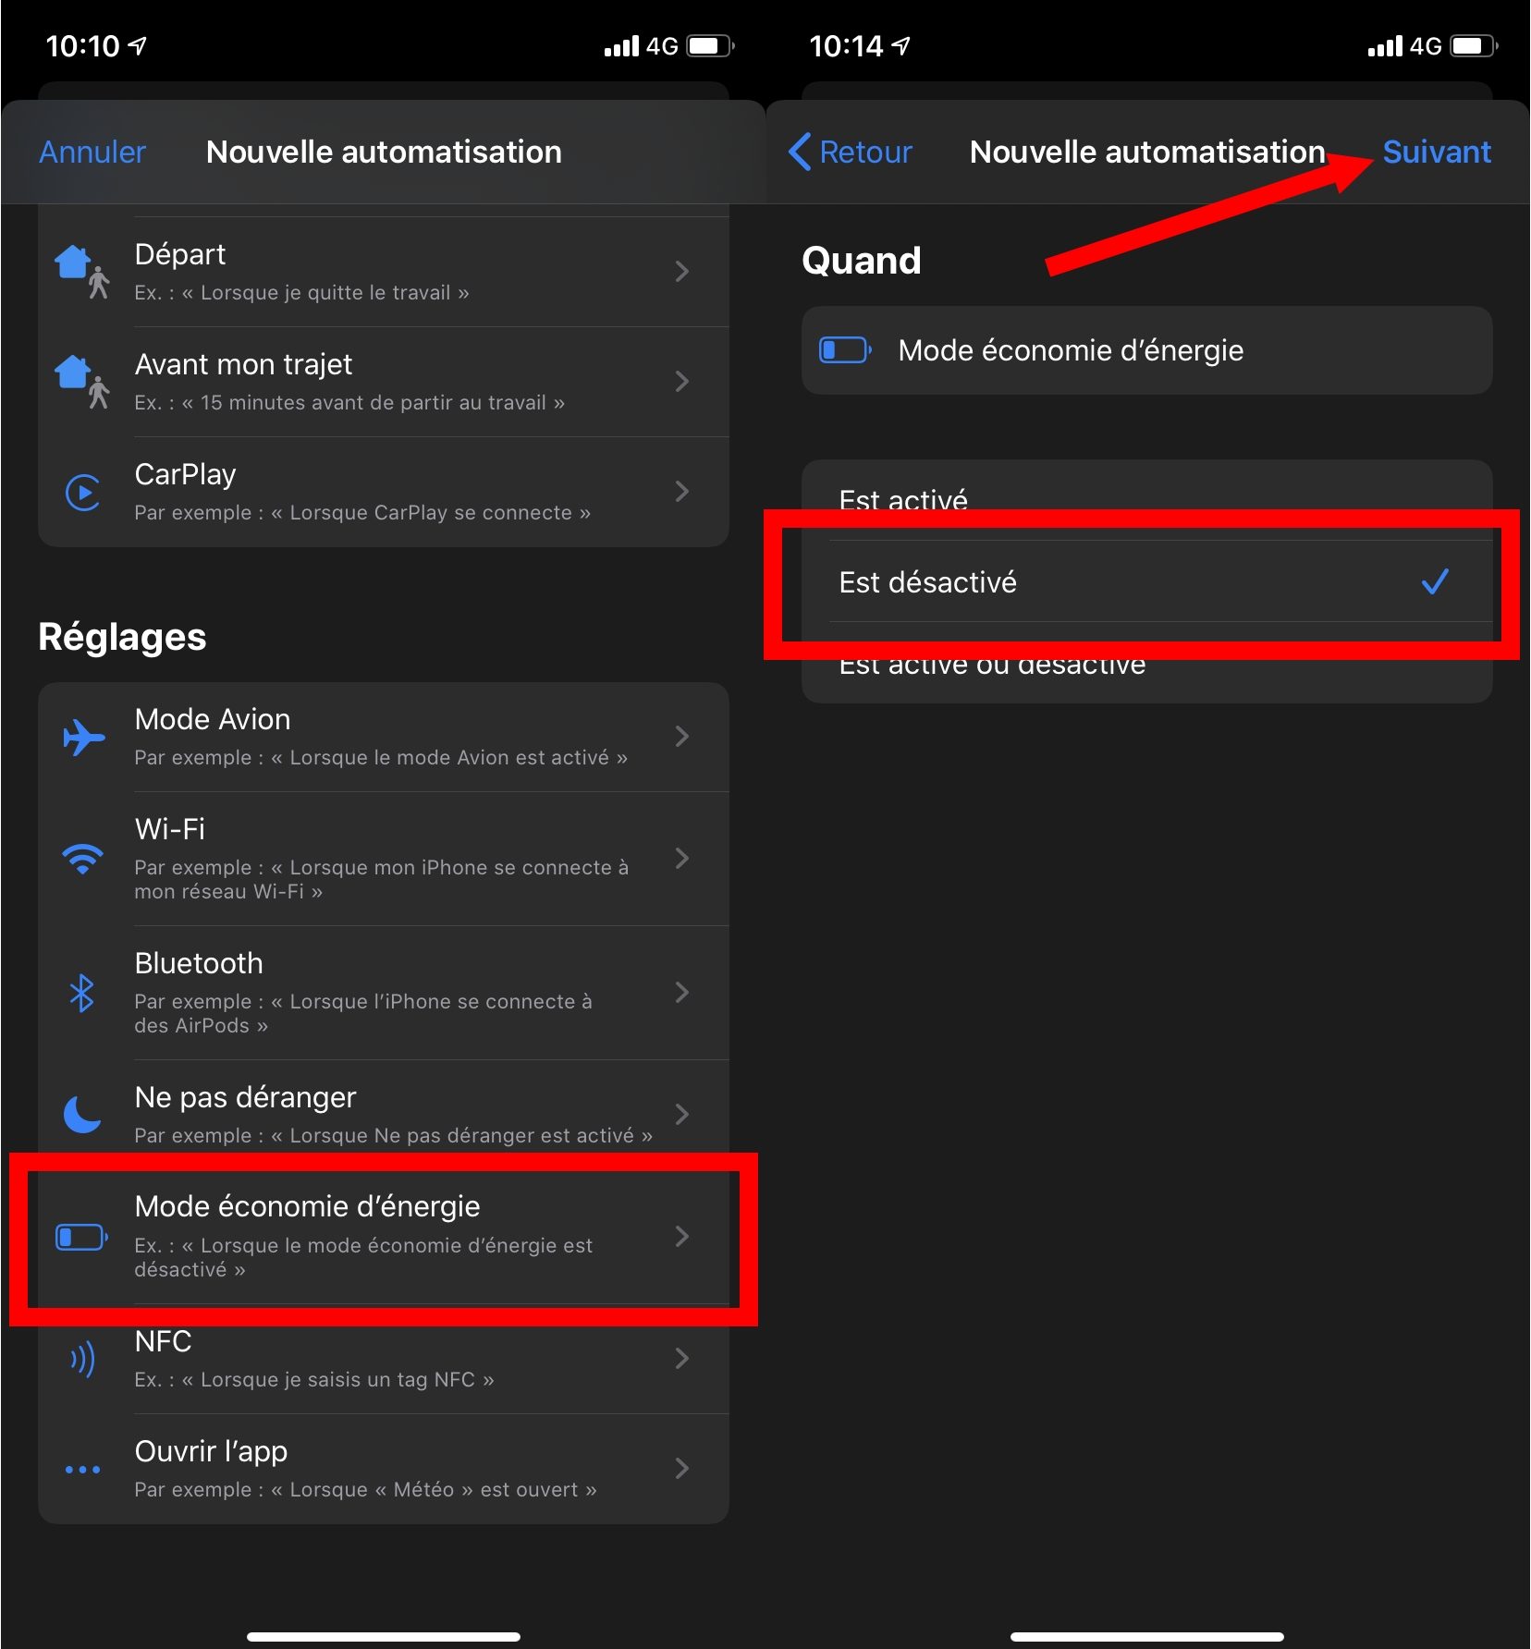Expand the Wi-Fi row chevron
The image size is (1531, 1649).
(682, 859)
